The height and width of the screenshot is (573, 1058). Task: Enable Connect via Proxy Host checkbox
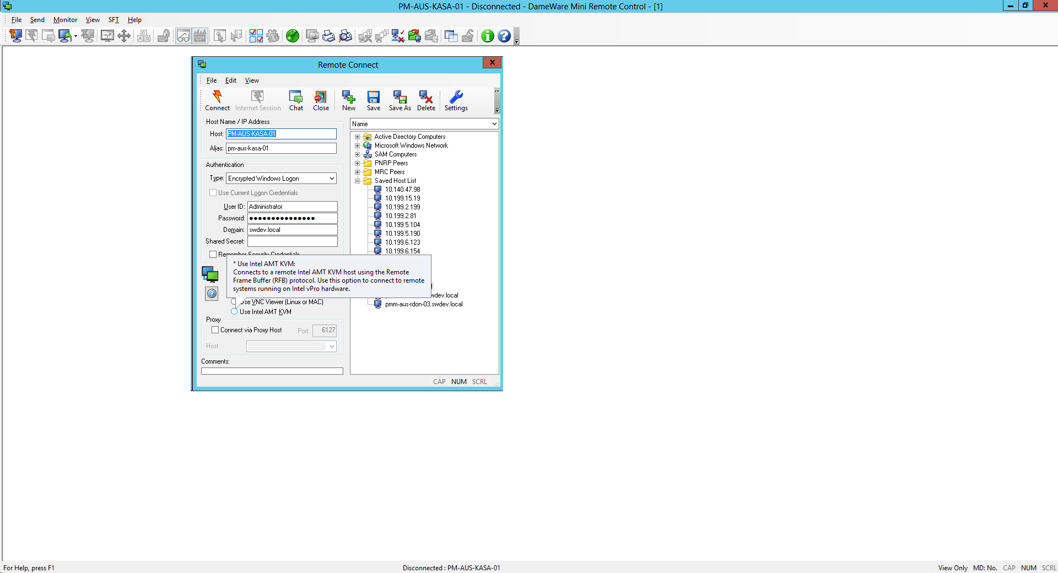click(215, 330)
